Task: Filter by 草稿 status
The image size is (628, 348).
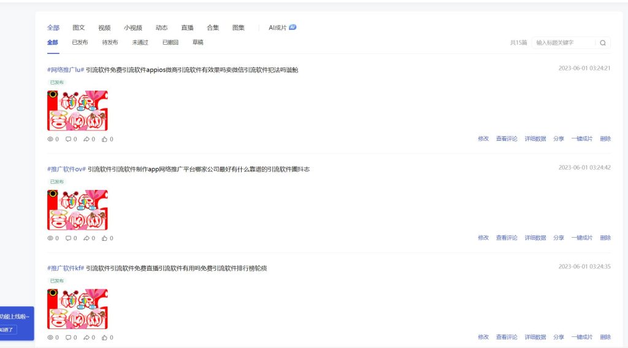Action: (x=198, y=42)
